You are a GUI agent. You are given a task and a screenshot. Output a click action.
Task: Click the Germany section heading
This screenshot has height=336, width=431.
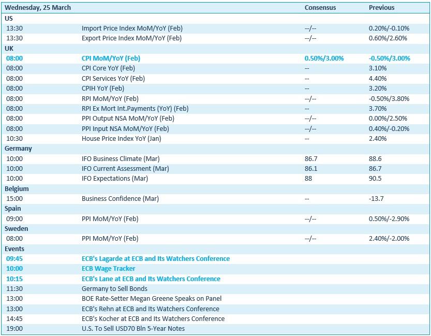click(18, 149)
